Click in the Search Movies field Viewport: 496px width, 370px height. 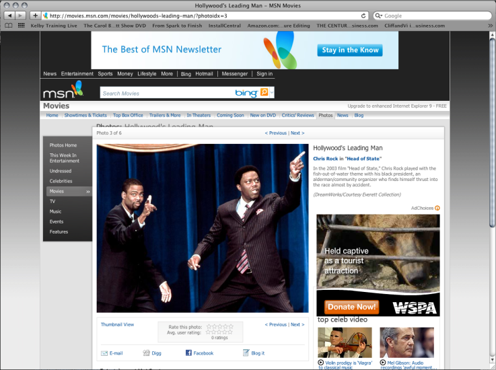(x=167, y=93)
